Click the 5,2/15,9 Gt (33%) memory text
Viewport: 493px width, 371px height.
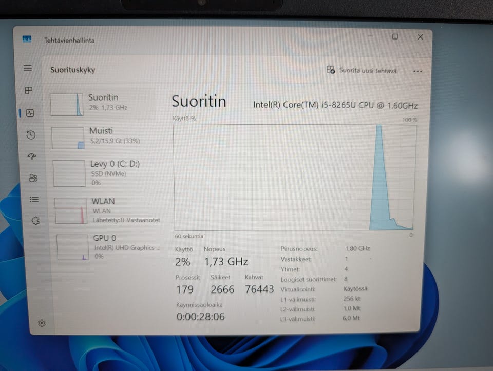coord(115,141)
